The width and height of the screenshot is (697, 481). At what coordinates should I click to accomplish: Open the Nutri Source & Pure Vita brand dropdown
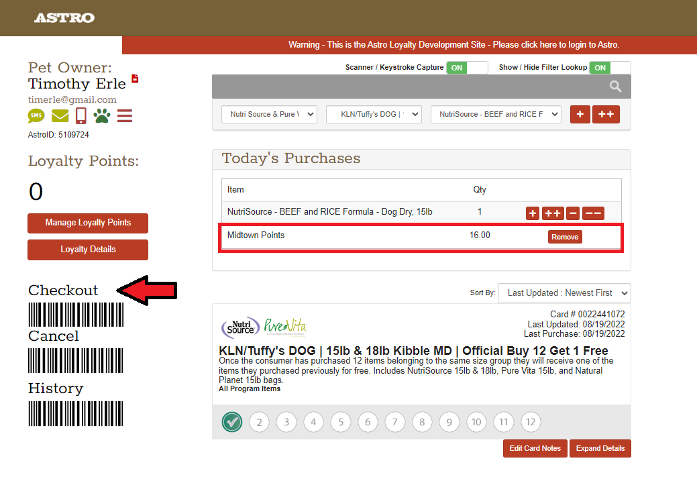(x=270, y=114)
